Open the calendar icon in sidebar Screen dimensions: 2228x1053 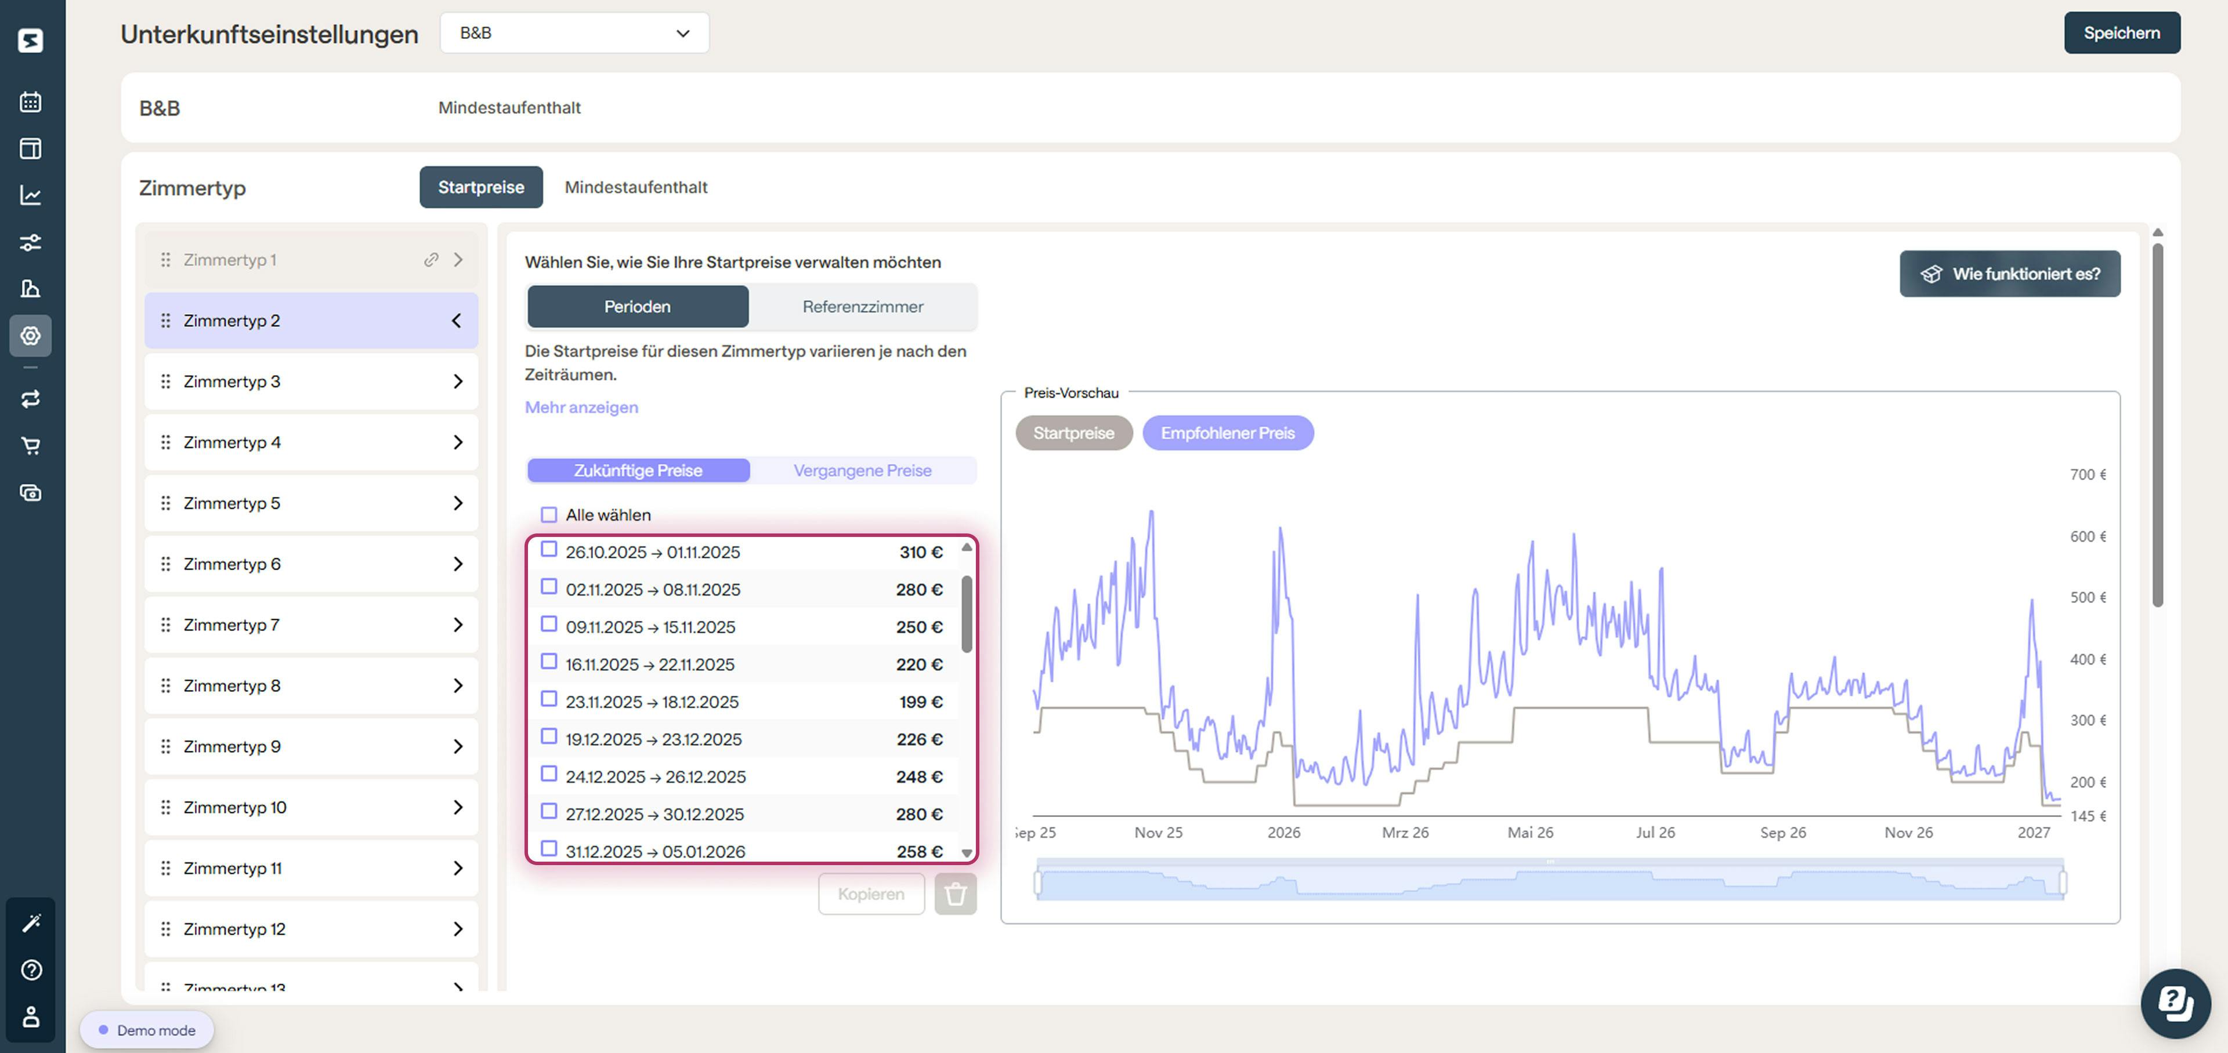(30, 101)
